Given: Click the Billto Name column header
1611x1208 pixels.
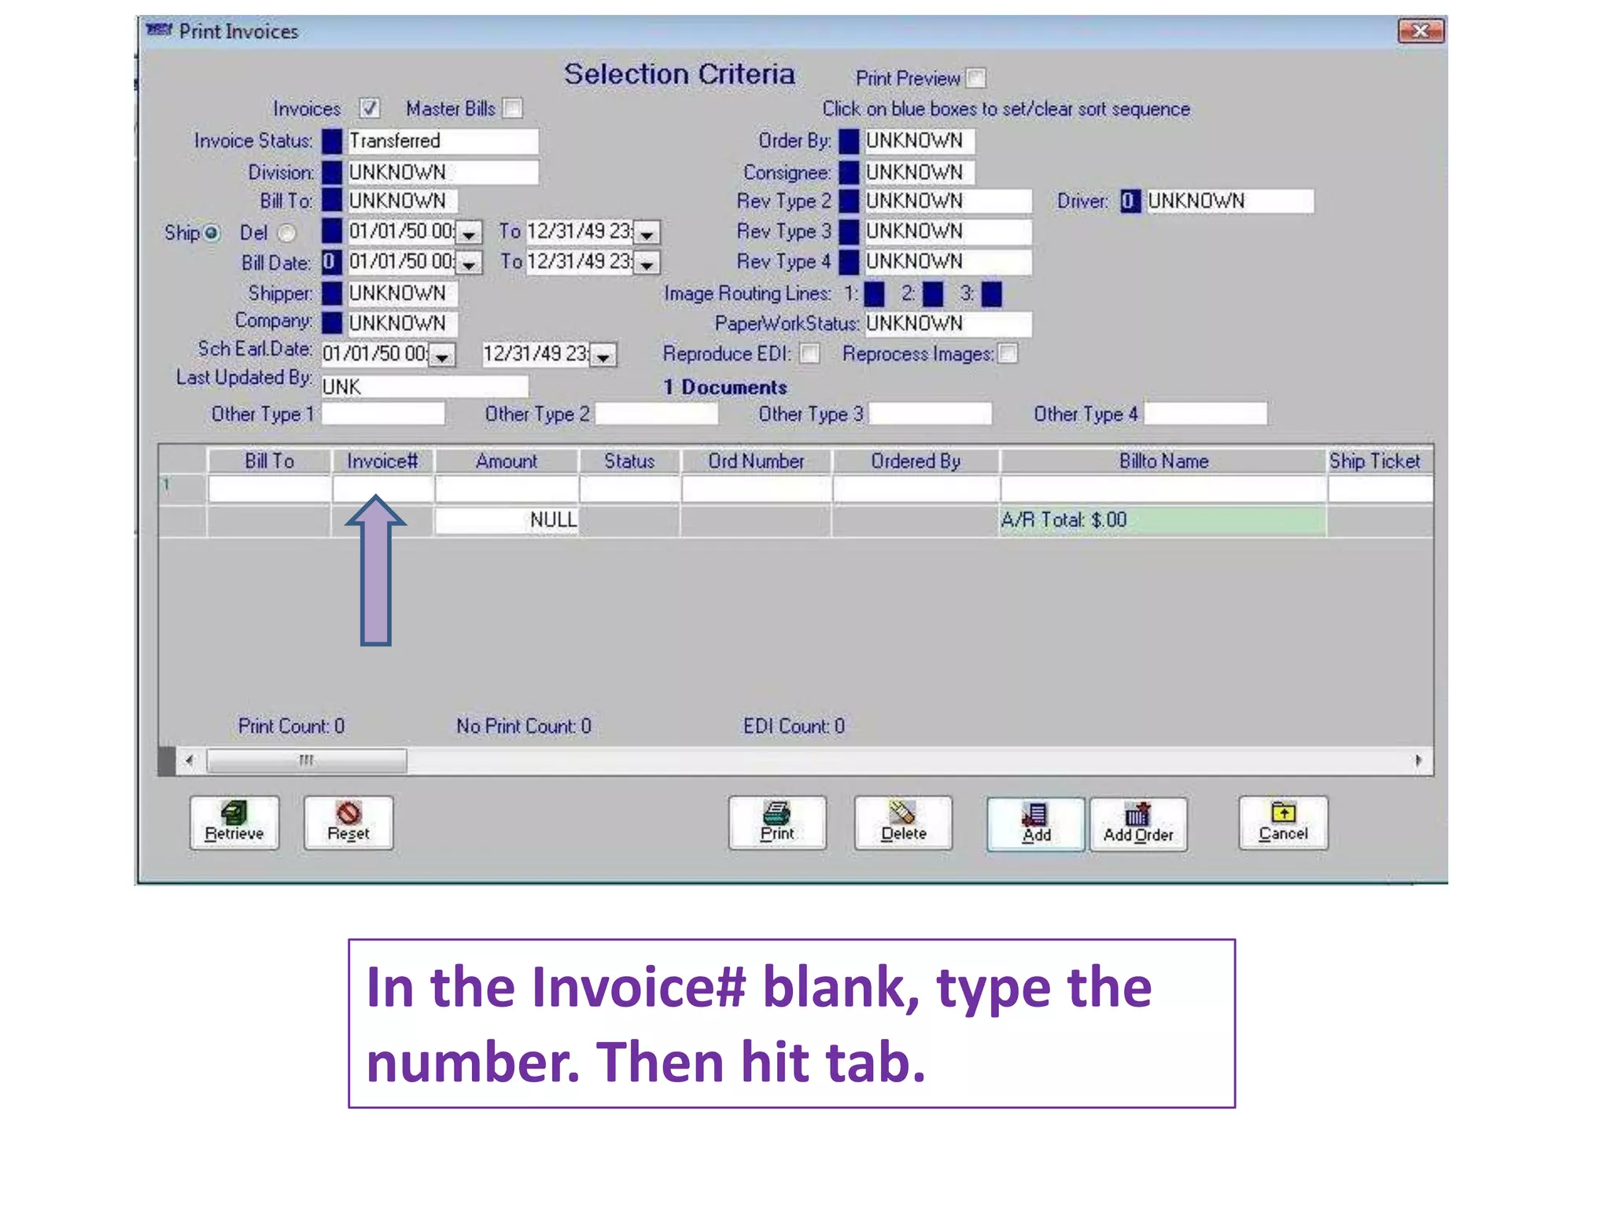Looking at the screenshot, I should (1163, 461).
